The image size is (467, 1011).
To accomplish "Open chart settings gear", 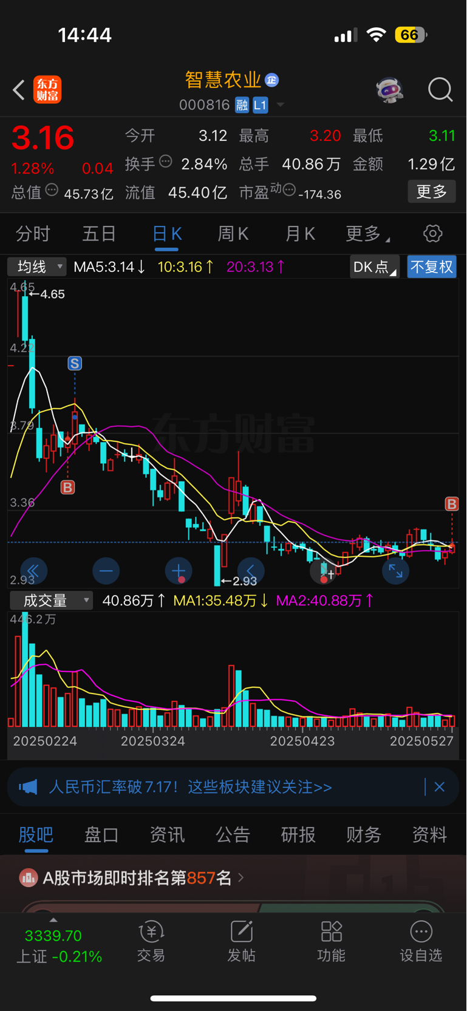I will (432, 234).
